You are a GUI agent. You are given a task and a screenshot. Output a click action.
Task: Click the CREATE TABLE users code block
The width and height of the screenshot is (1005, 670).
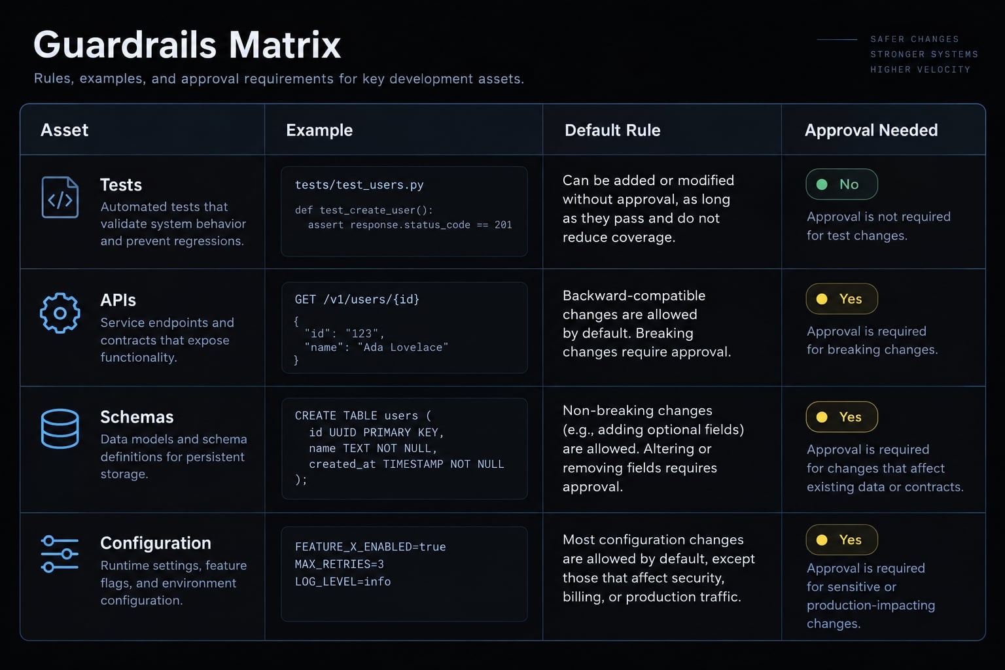[404, 449]
